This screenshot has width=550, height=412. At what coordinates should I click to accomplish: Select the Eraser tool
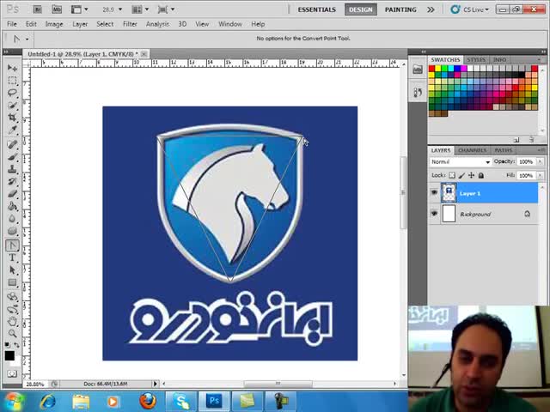click(12, 194)
